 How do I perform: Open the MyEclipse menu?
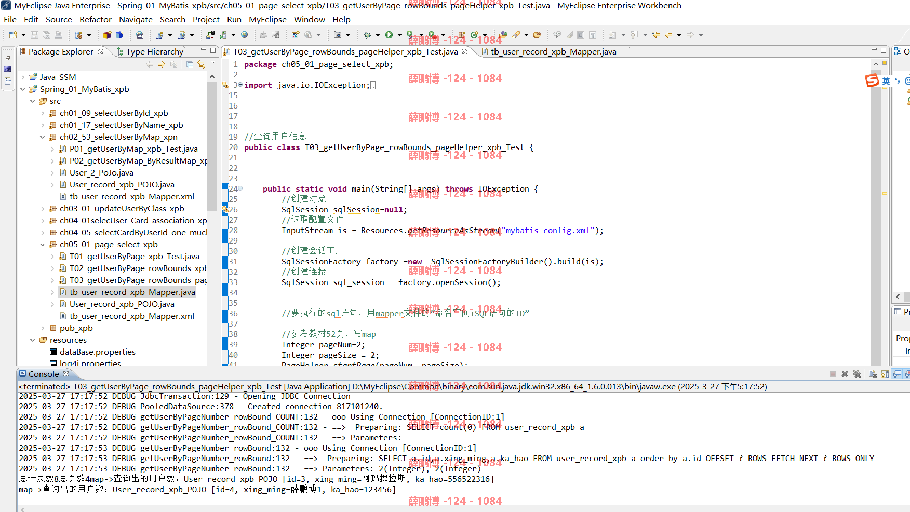click(267, 19)
